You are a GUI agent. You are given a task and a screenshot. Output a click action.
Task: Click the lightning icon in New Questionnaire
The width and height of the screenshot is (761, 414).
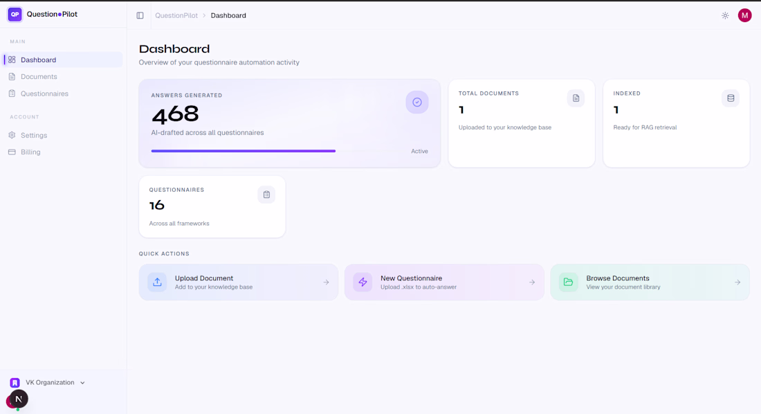[x=363, y=282]
